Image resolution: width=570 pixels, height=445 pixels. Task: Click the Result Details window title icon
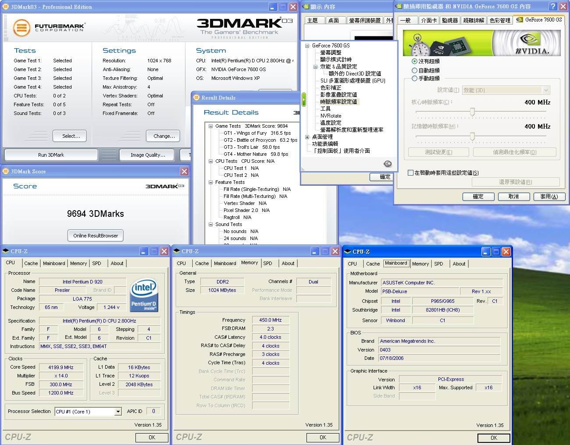(x=196, y=97)
